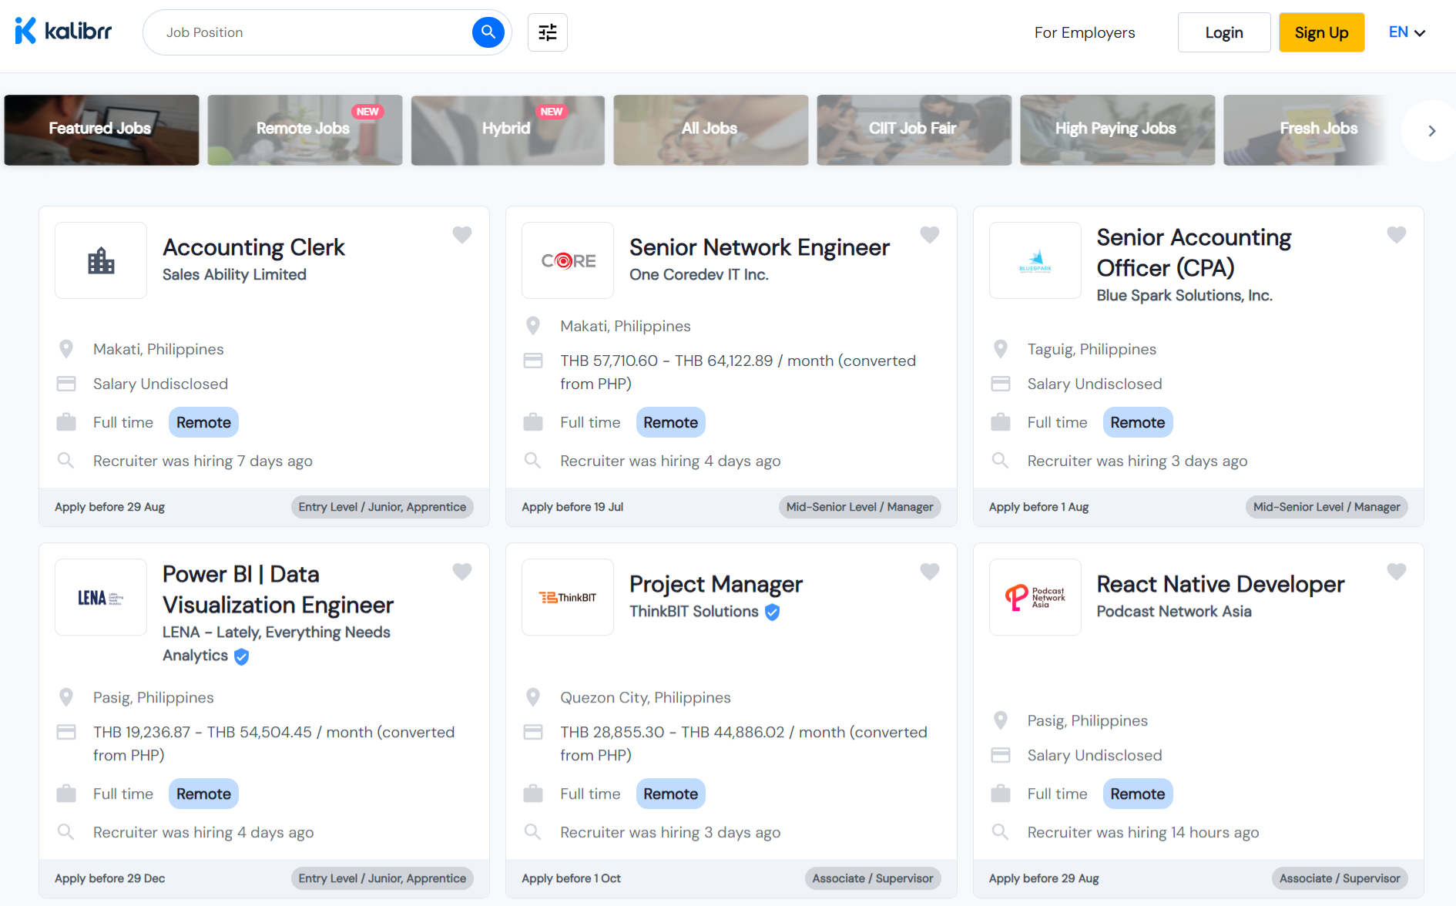
Task: Click the Bluespark company logo
Action: [1035, 260]
